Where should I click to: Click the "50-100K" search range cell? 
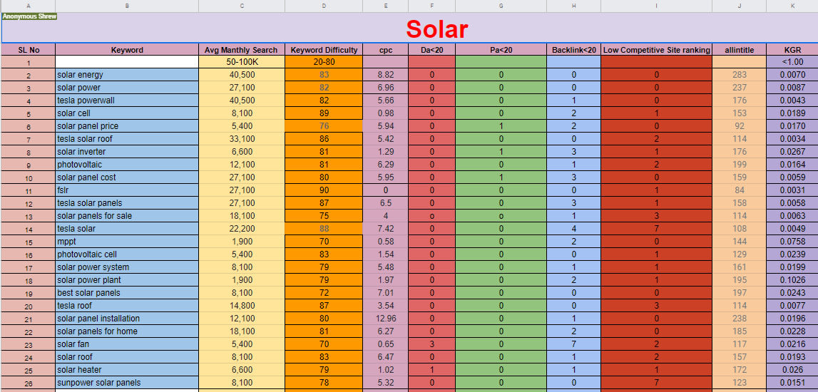point(241,62)
